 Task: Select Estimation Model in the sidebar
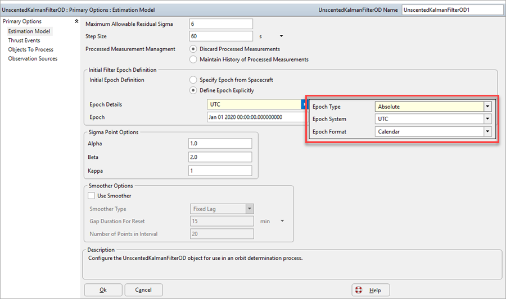pyautogui.click(x=29, y=31)
